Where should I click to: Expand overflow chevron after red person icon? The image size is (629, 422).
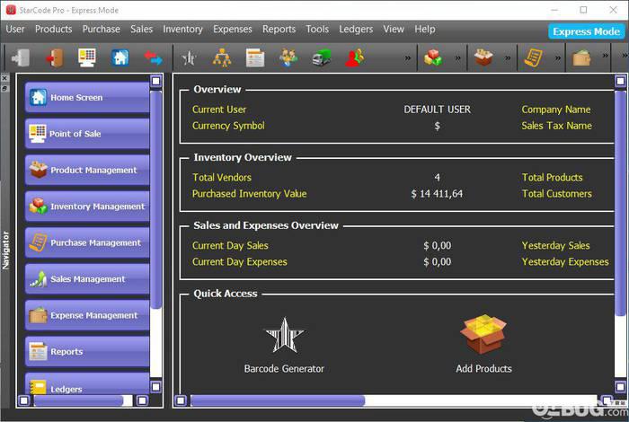(408, 58)
